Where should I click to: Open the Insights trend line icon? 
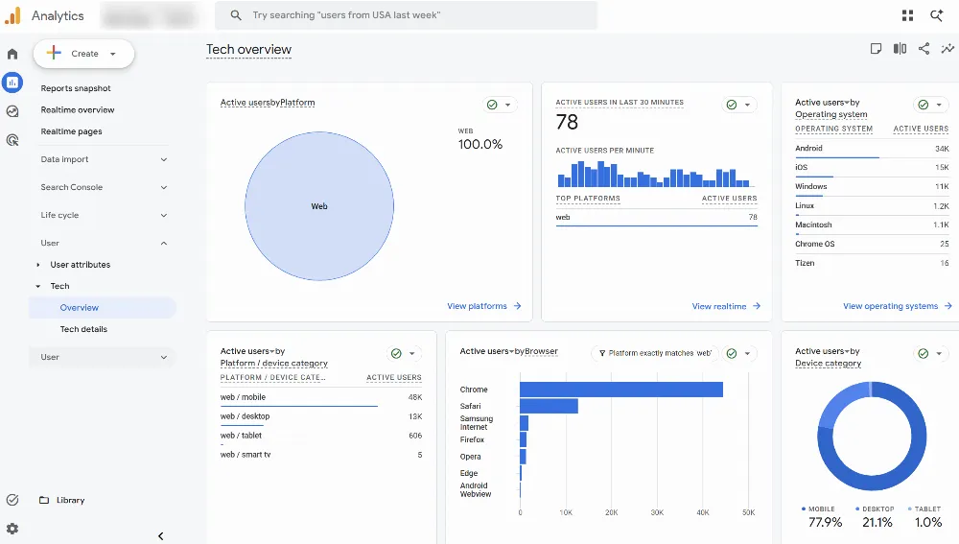tap(947, 49)
